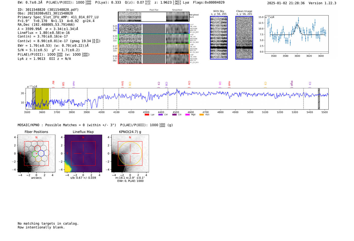
Task: Select the MgII line marker label
Action: pyautogui.click(x=292, y=83)
